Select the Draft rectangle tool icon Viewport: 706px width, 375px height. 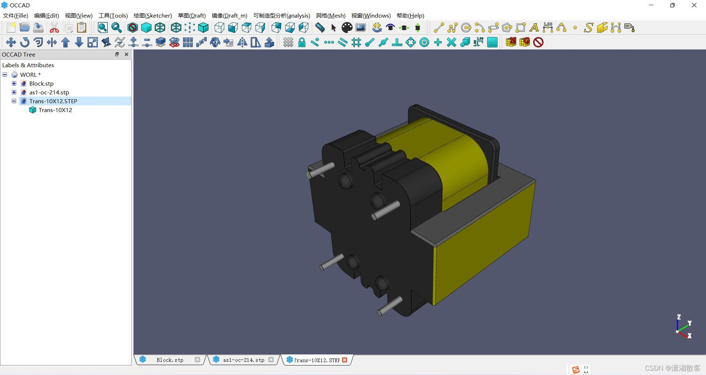(521, 28)
